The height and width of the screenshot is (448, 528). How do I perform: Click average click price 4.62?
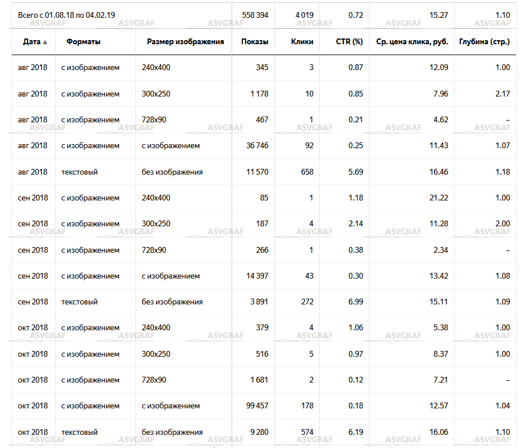click(440, 119)
